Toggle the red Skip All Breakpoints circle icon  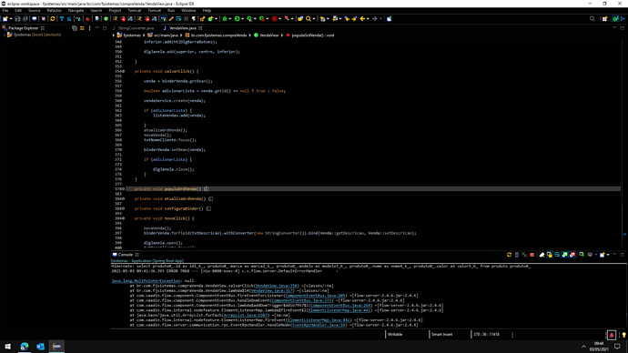(274, 18)
